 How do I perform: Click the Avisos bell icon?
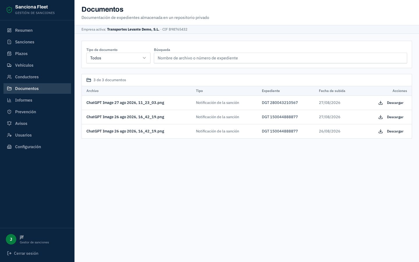tap(9, 123)
